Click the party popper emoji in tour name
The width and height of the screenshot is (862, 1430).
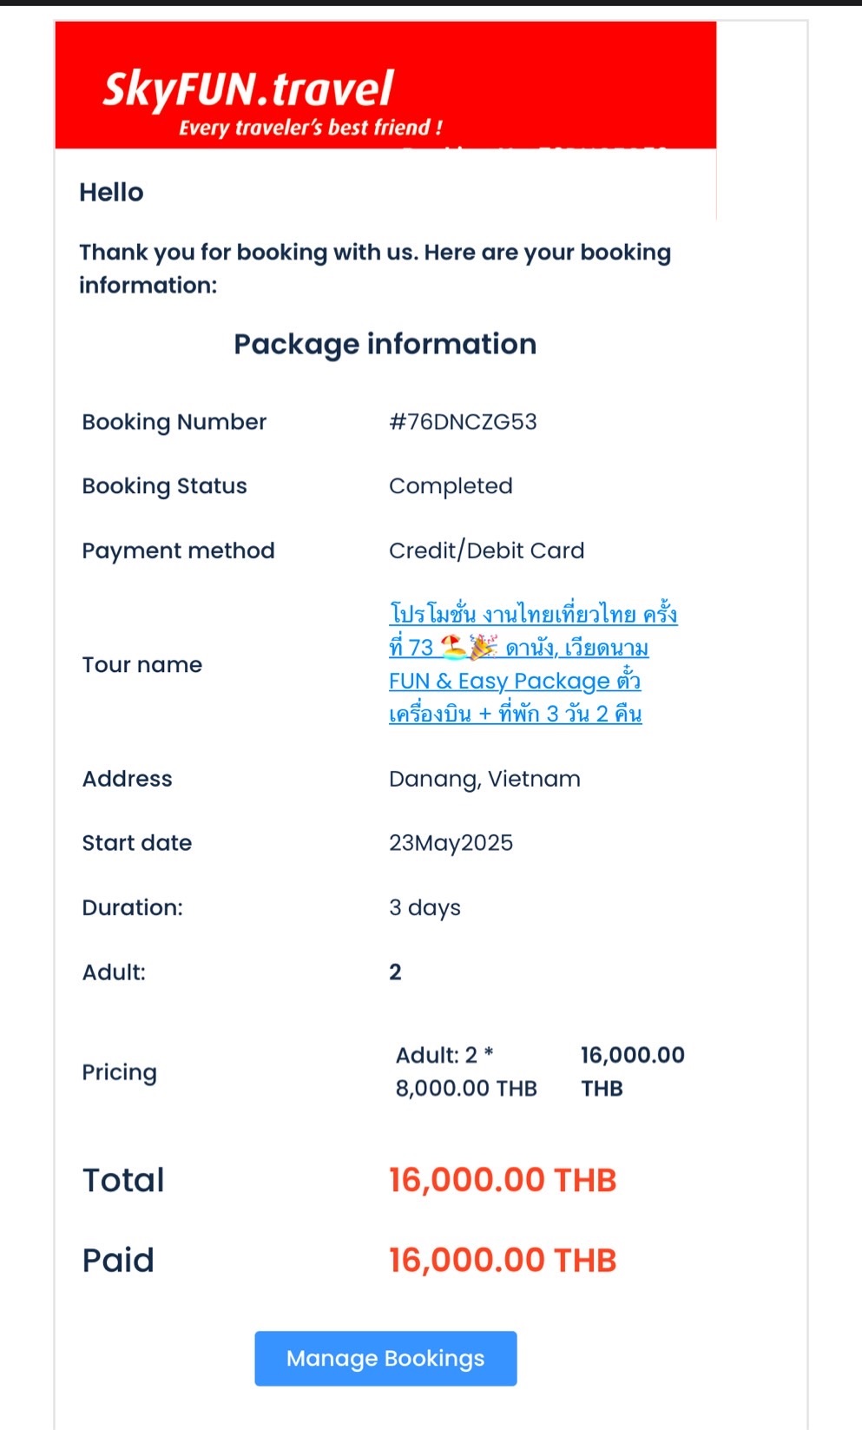pyautogui.click(x=484, y=647)
